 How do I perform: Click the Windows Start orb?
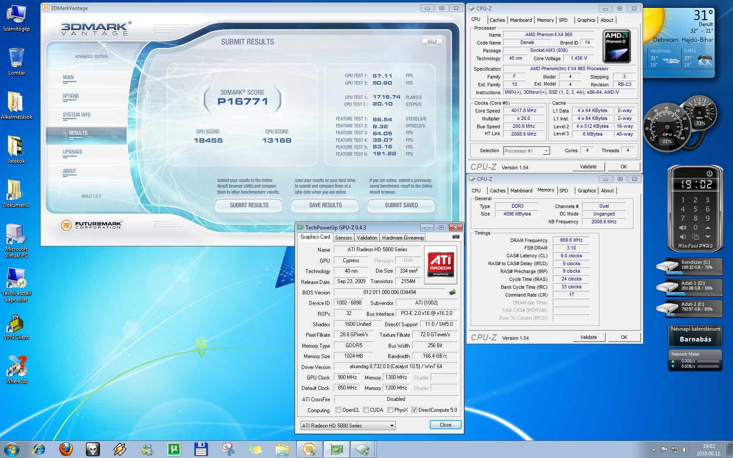[12, 449]
